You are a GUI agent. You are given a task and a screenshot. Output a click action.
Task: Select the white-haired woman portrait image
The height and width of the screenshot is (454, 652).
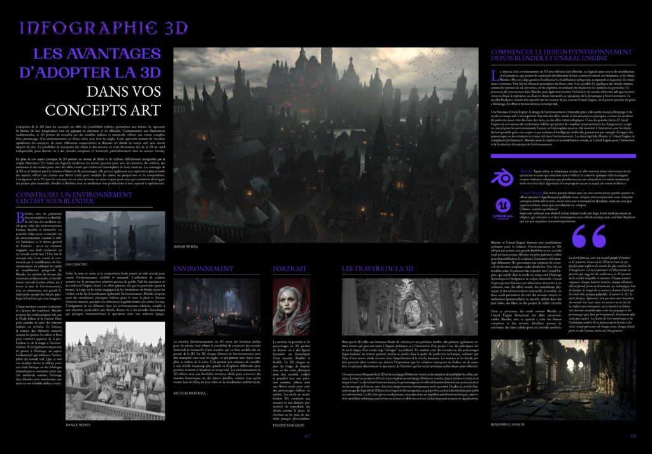[291, 307]
